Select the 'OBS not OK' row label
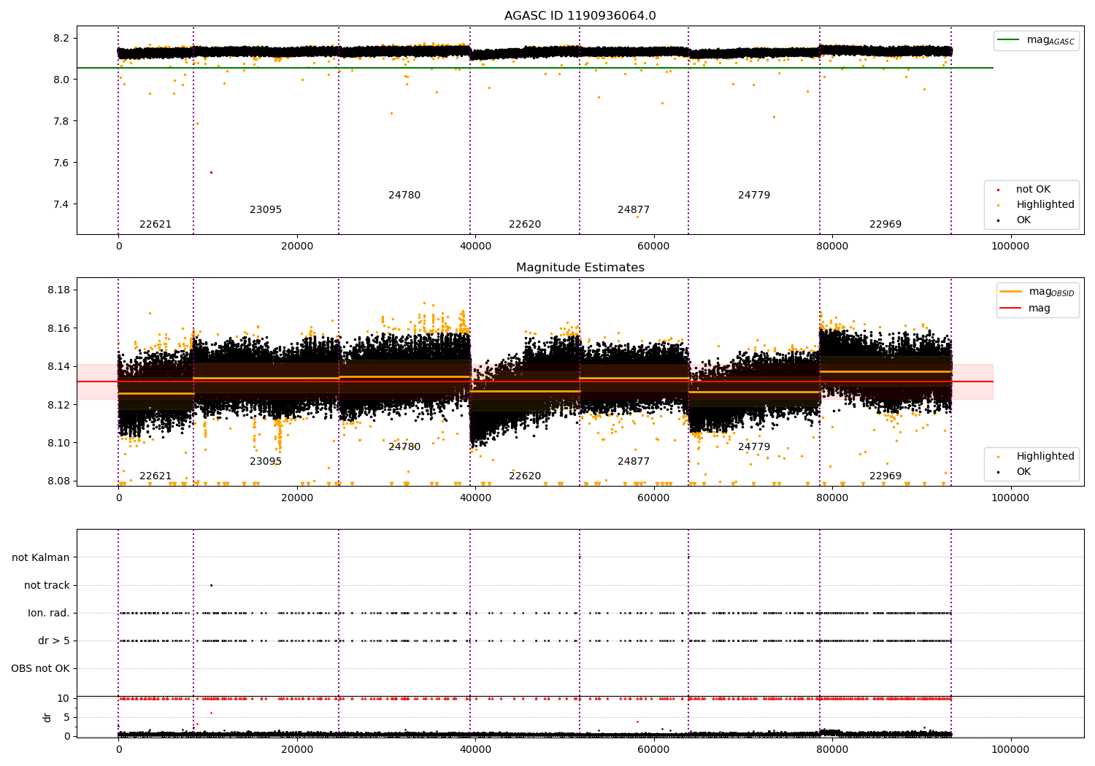 (40, 669)
